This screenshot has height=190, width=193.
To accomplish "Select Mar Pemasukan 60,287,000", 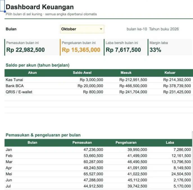I will pos(93,162).
